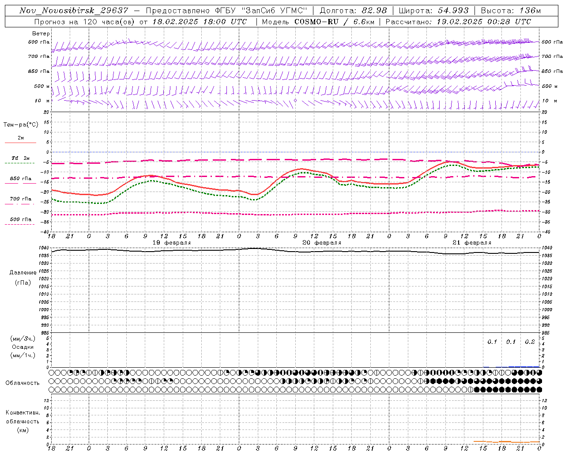Click the computed time 19.02.2025 00:28 UTC
This screenshot has width=565, height=452.
point(484,22)
